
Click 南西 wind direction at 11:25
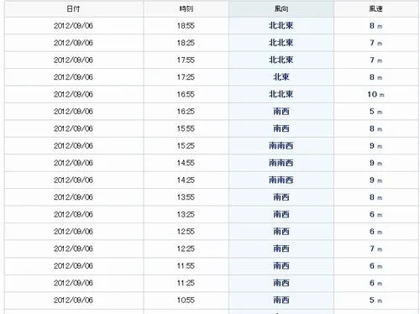point(281,283)
